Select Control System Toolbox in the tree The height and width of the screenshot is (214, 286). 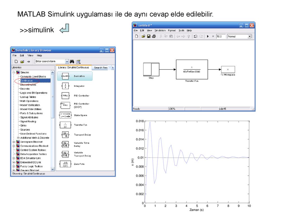(33, 150)
